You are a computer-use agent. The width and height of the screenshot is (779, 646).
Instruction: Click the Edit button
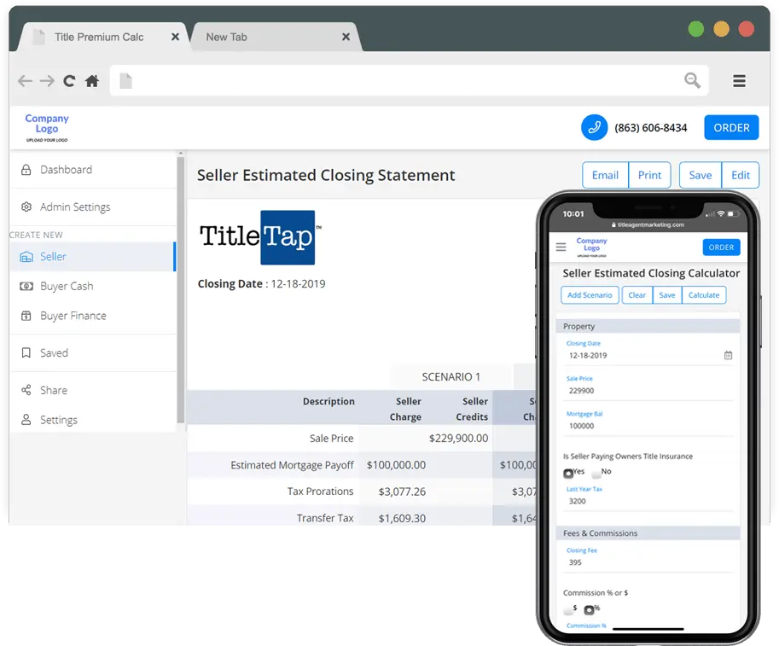pyautogui.click(x=741, y=175)
